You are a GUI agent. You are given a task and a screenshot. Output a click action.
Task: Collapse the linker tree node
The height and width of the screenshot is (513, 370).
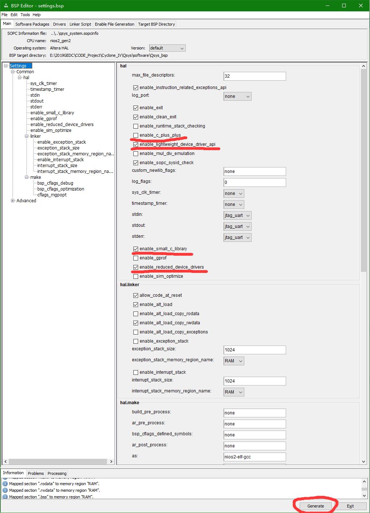click(x=26, y=136)
